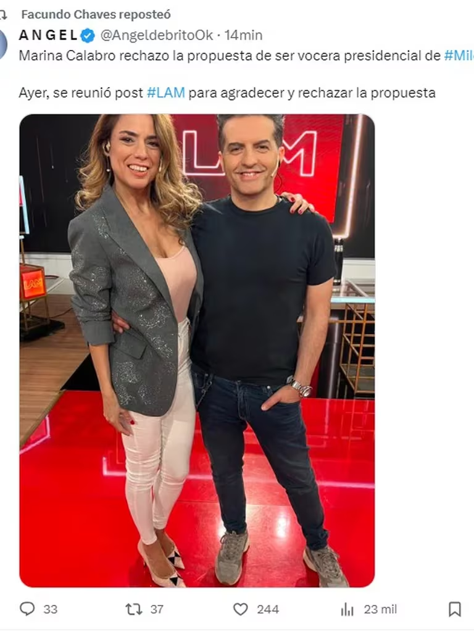Open the tweet via the 14min timestamp
Viewport: 474px width, 632px height.
point(243,35)
